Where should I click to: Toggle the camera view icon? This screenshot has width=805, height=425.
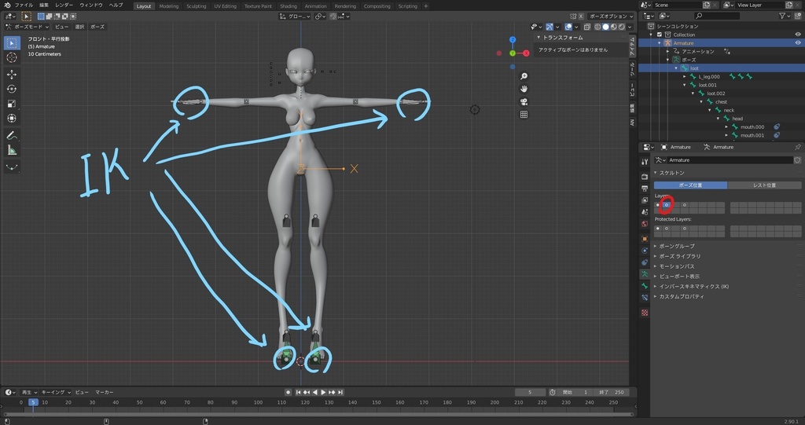(524, 101)
